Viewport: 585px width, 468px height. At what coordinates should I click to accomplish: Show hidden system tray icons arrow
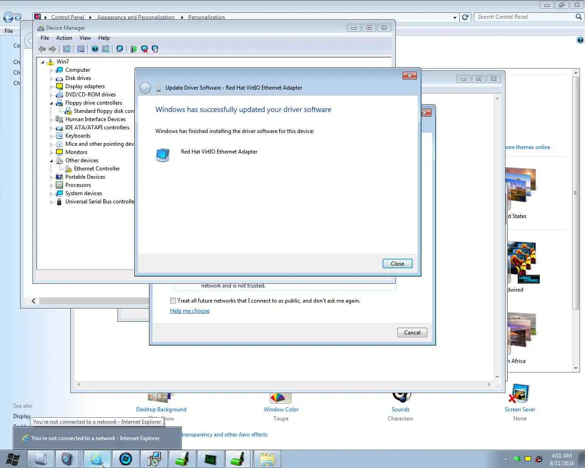505,459
